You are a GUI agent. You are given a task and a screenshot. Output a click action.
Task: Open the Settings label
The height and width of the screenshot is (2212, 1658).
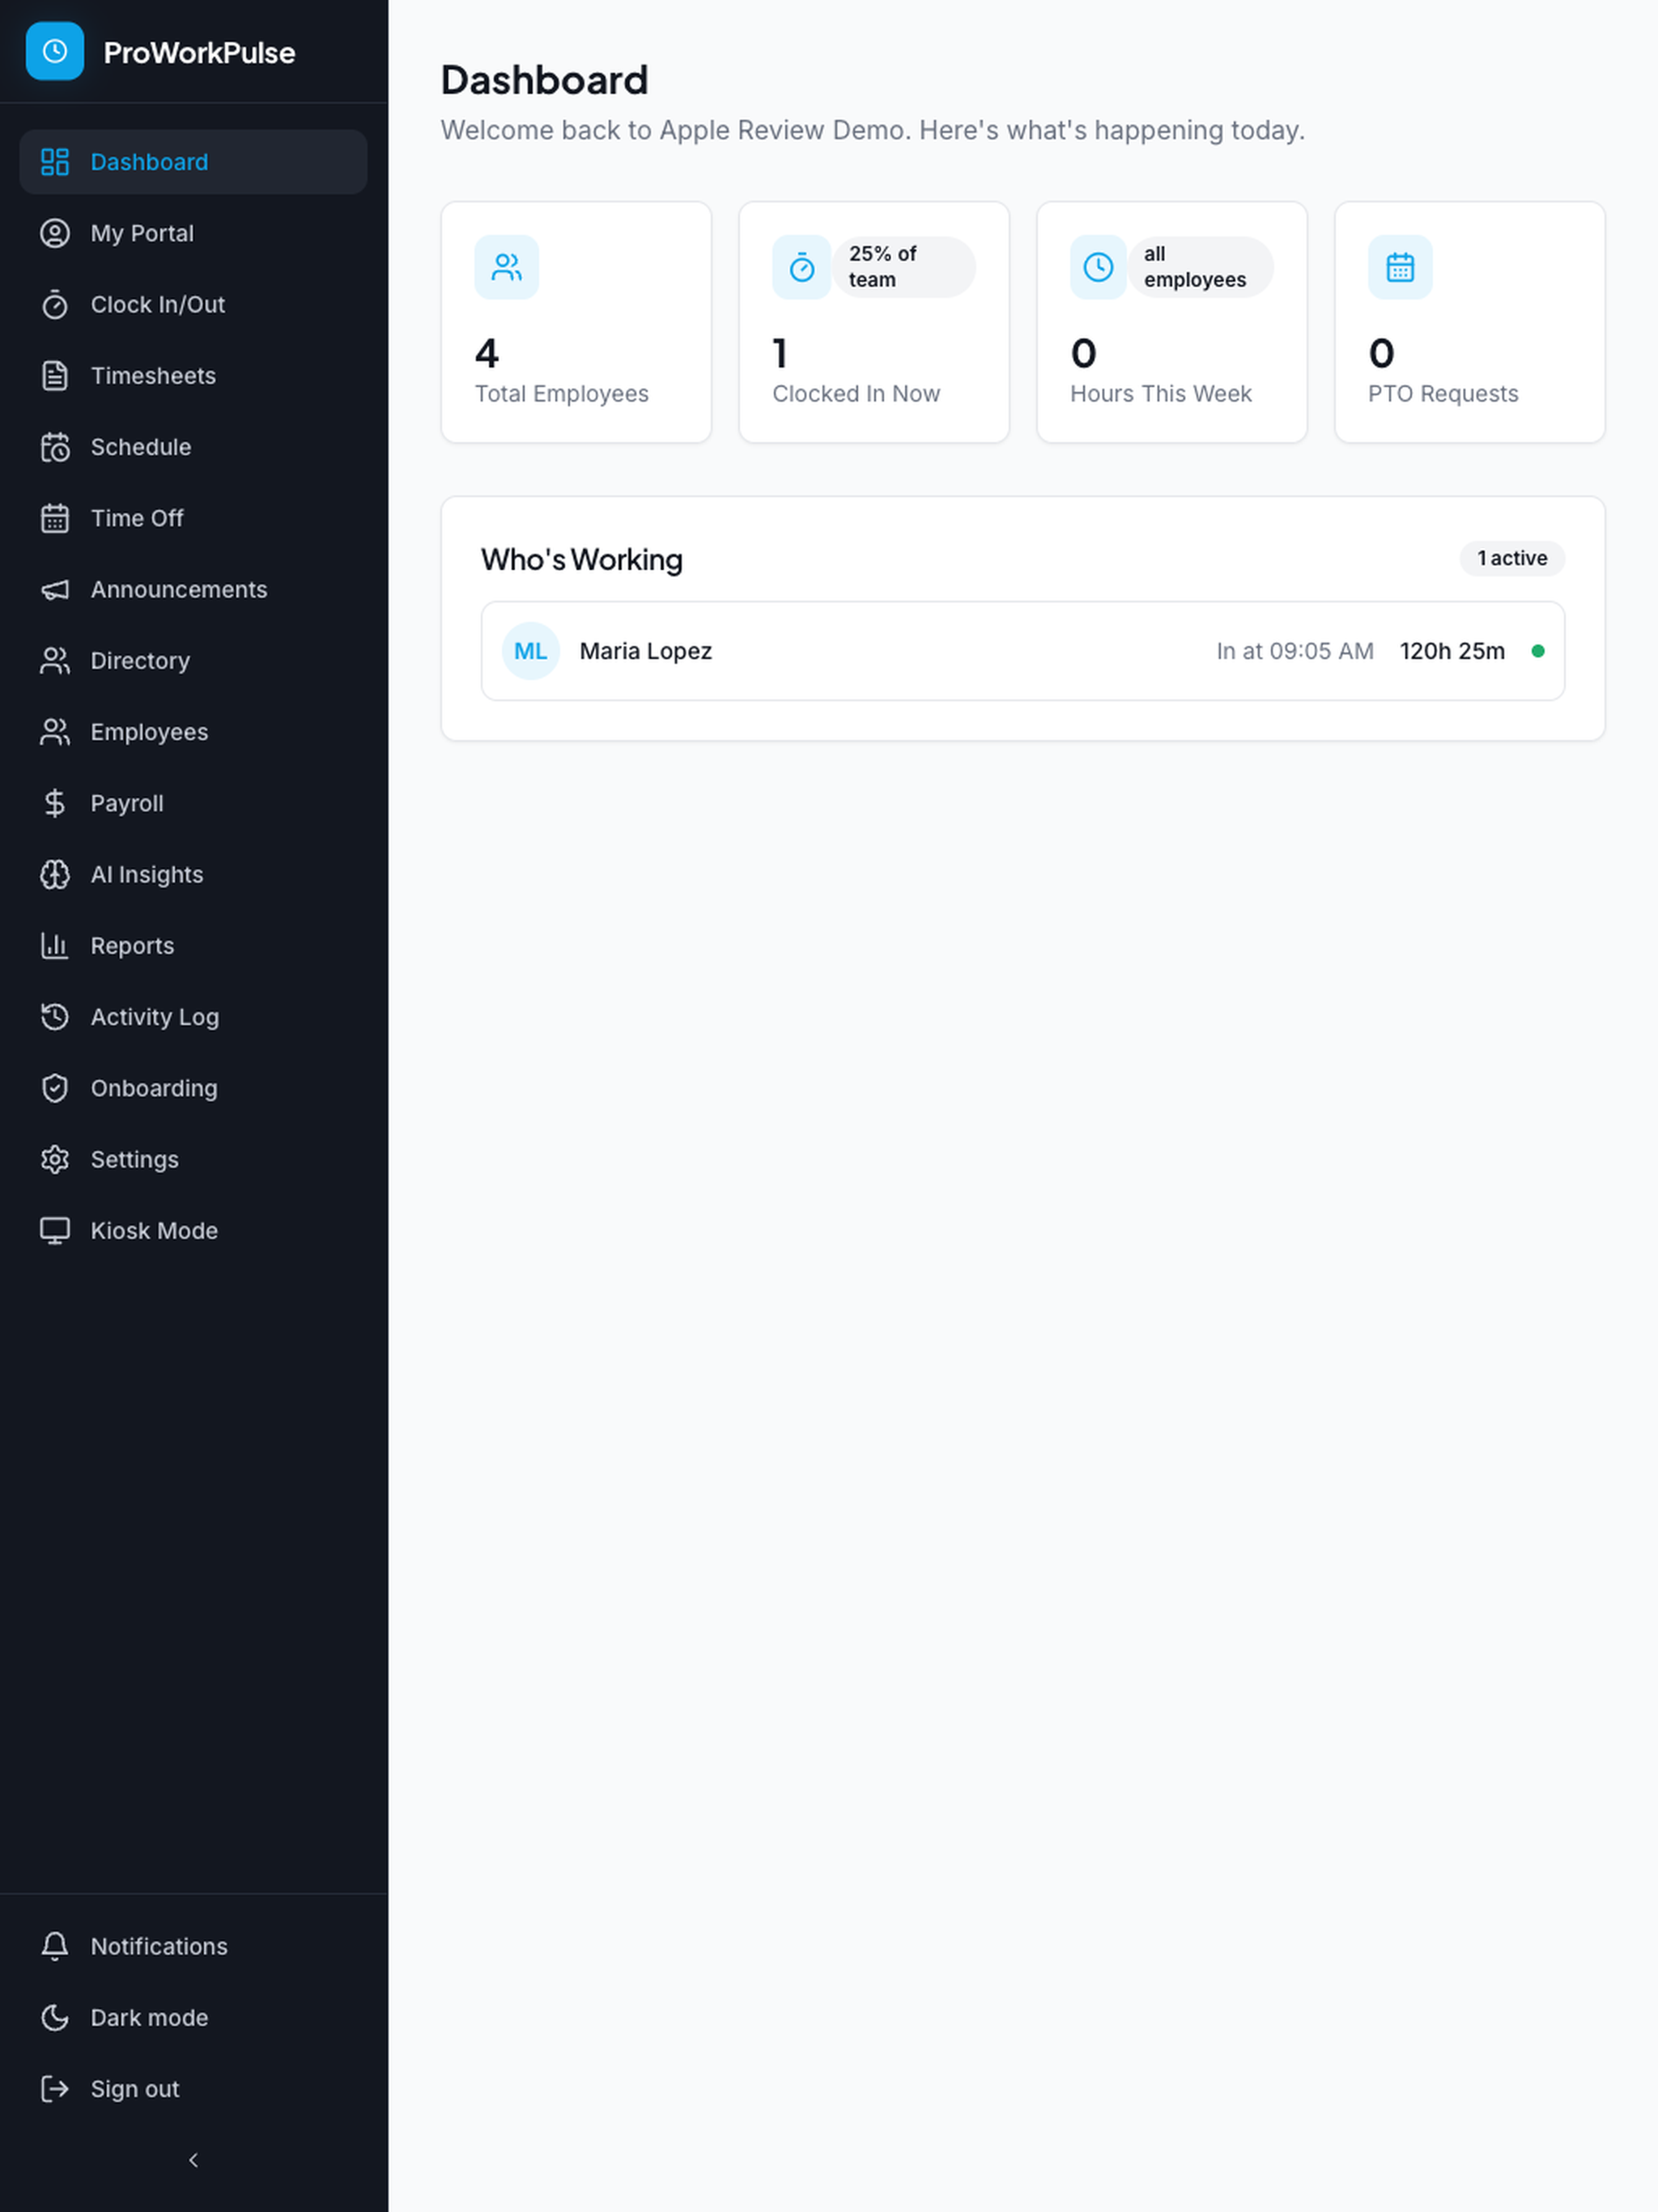click(x=135, y=1159)
